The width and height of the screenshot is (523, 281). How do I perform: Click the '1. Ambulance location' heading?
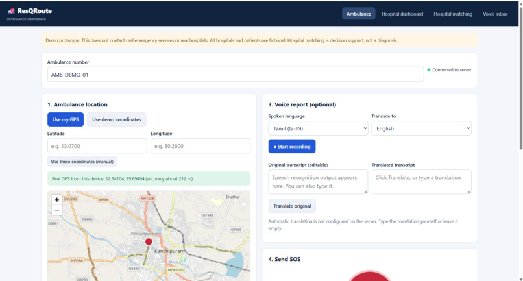(x=77, y=104)
